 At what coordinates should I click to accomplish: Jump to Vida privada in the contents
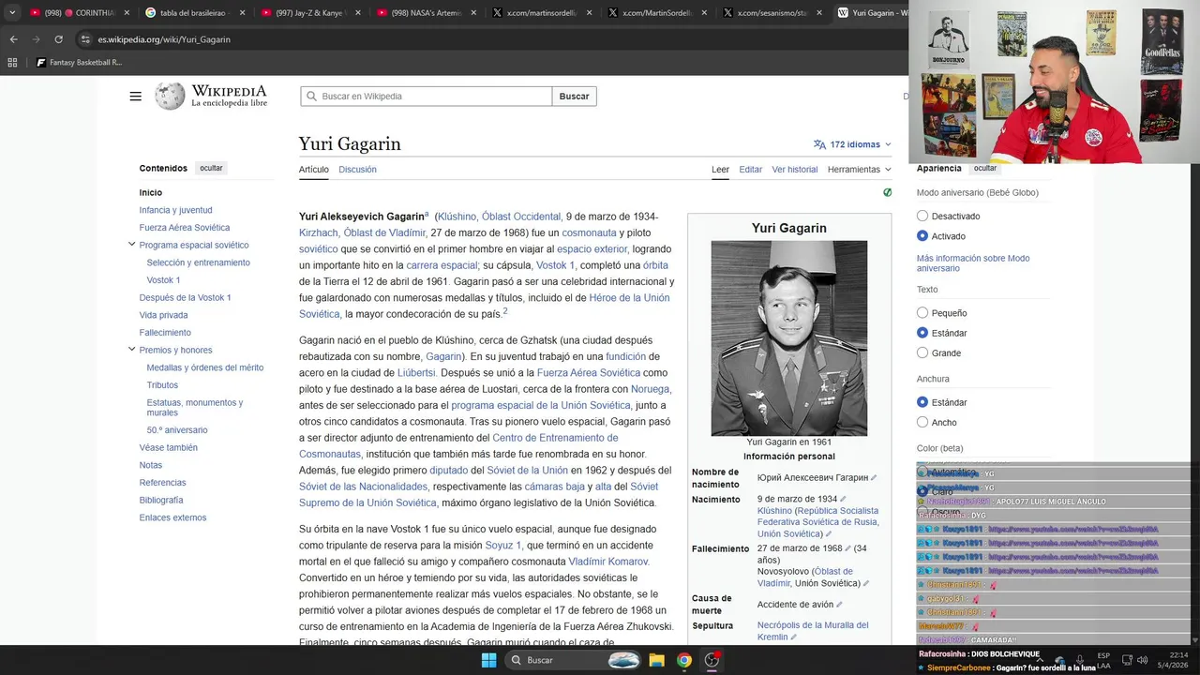pos(163,315)
